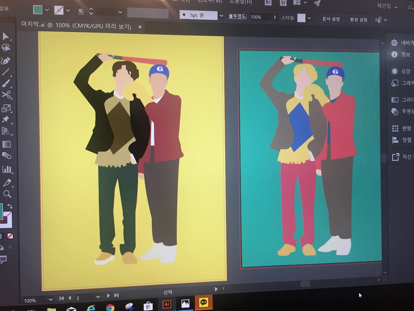
Task: Close the 마지막.ai document tab
Action: pos(140,27)
